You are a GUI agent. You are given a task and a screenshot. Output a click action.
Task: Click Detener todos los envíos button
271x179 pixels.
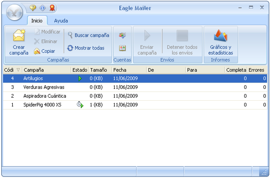pyautogui.click(x=182, y=42)
